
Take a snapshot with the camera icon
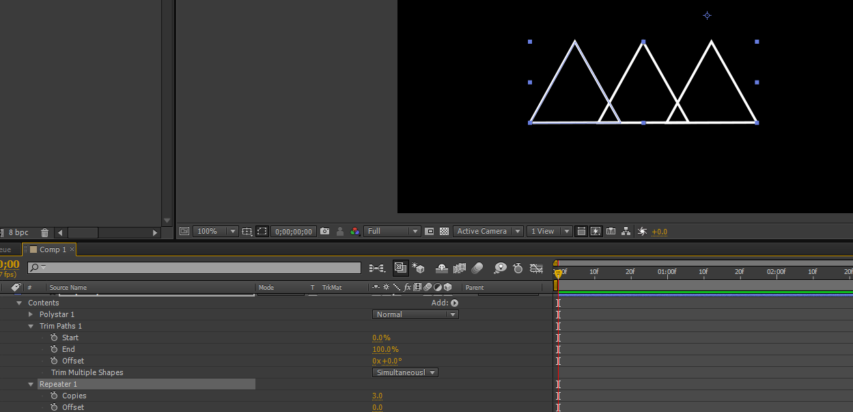[325, 232]
